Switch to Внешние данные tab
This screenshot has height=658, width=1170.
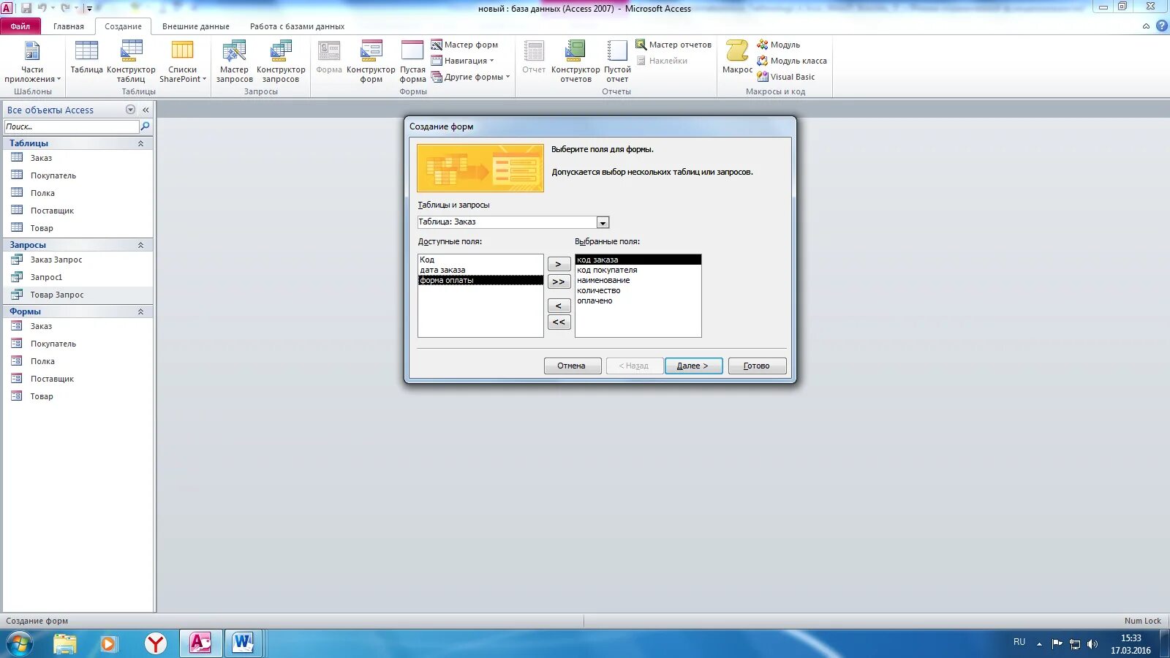coord(196,26)
